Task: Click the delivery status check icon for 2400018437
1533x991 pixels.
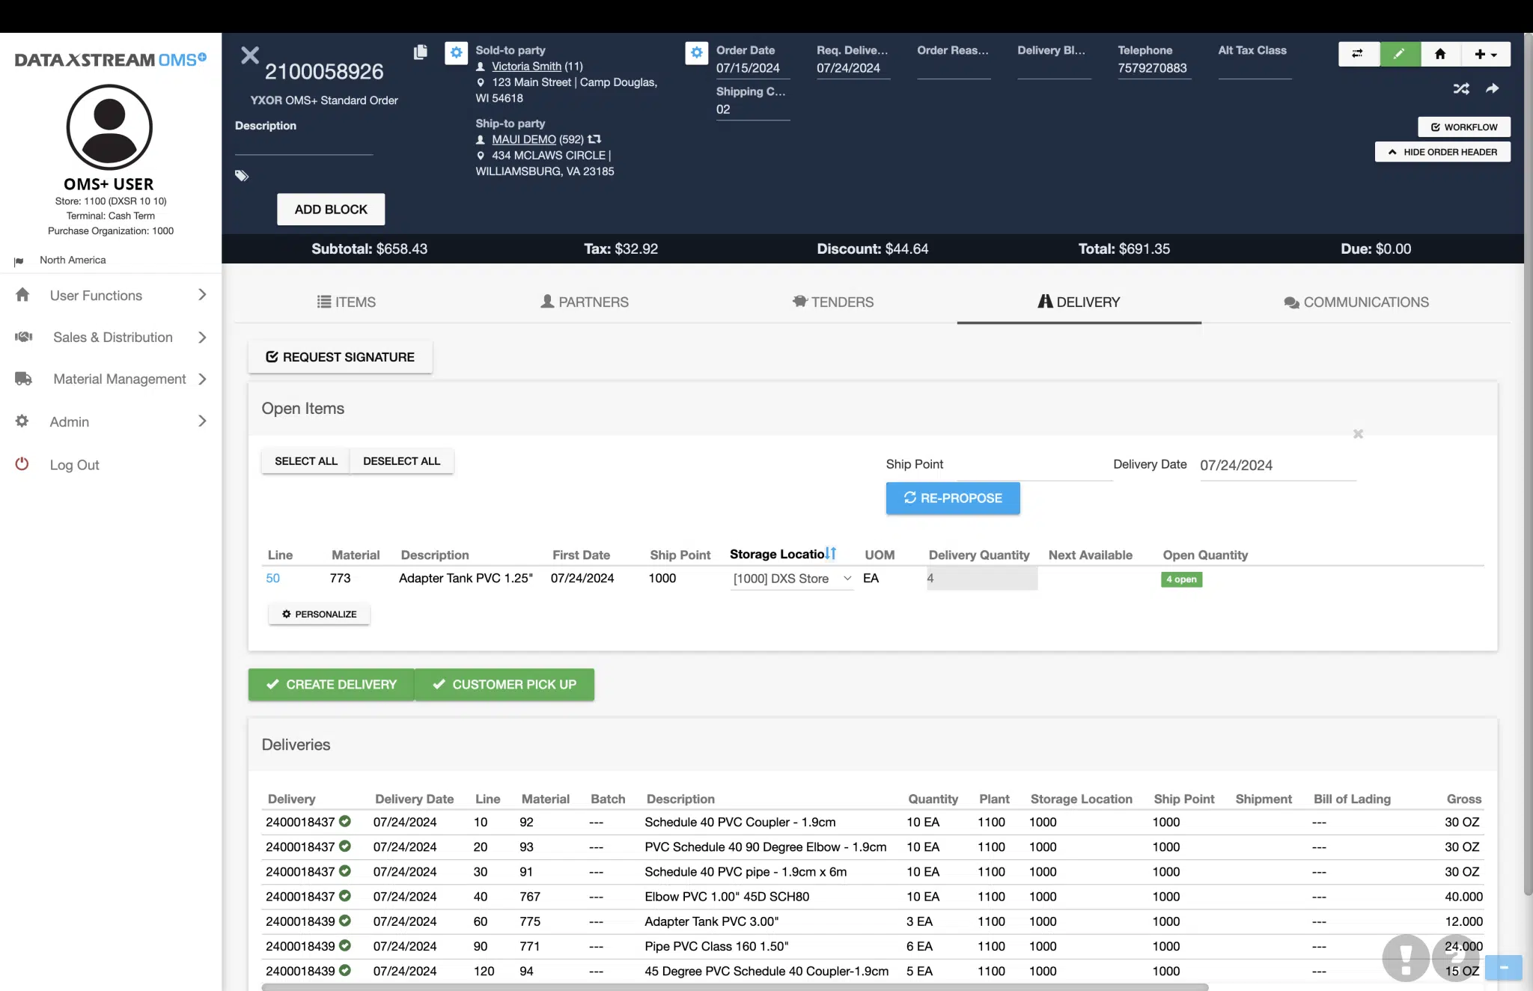Action: (x=345, y=821)
